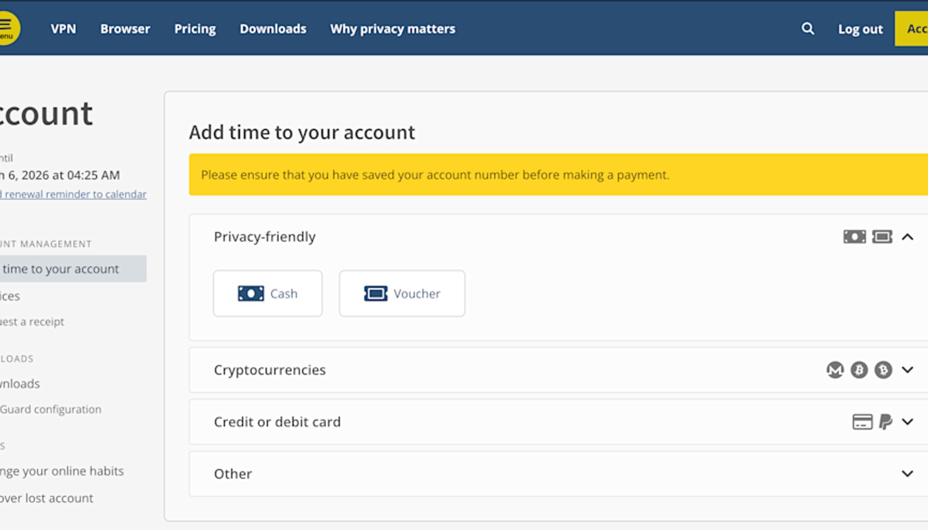Click the Log out button
The width and height of the screenshot is (928, 530).
click(x=860, y=29)
